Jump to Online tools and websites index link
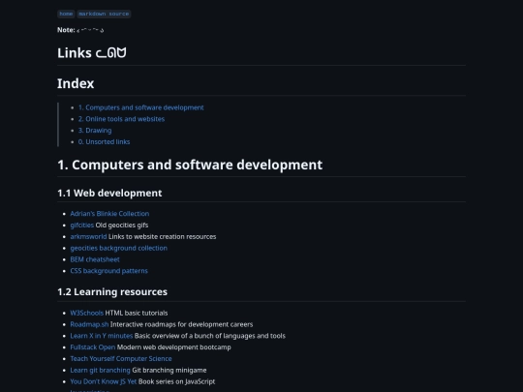The width and height of the screenshot is (523, 392). tap(121, 119)
